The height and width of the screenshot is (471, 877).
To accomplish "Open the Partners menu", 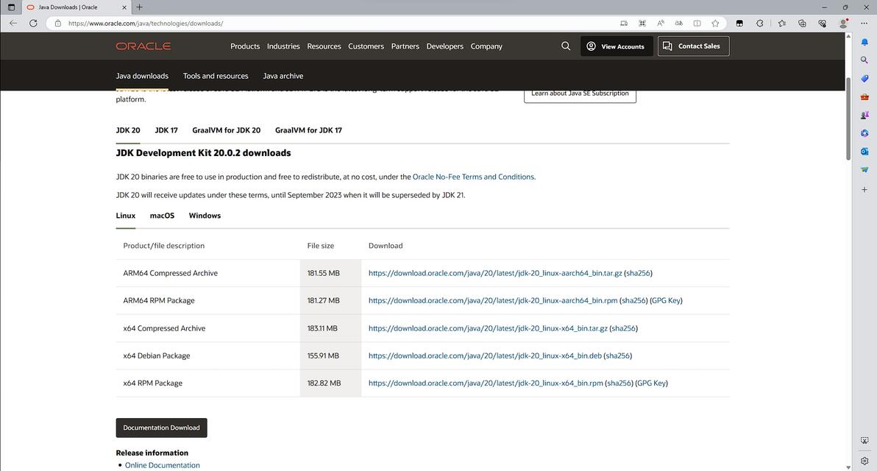I will [x=405, y=46].
